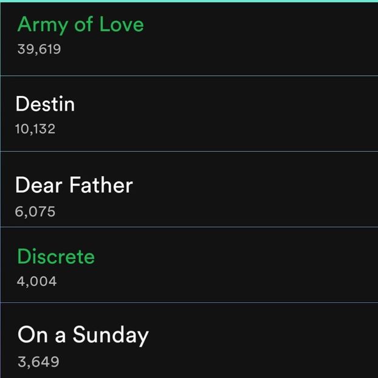Play the track Army of Love
The width and height of the screenshot is (378, 378).
(x=81, y=25)
